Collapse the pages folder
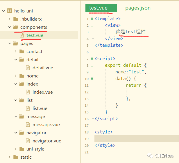 [10, 44]
